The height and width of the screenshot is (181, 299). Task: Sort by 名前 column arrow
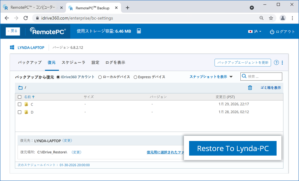[34, 97]
